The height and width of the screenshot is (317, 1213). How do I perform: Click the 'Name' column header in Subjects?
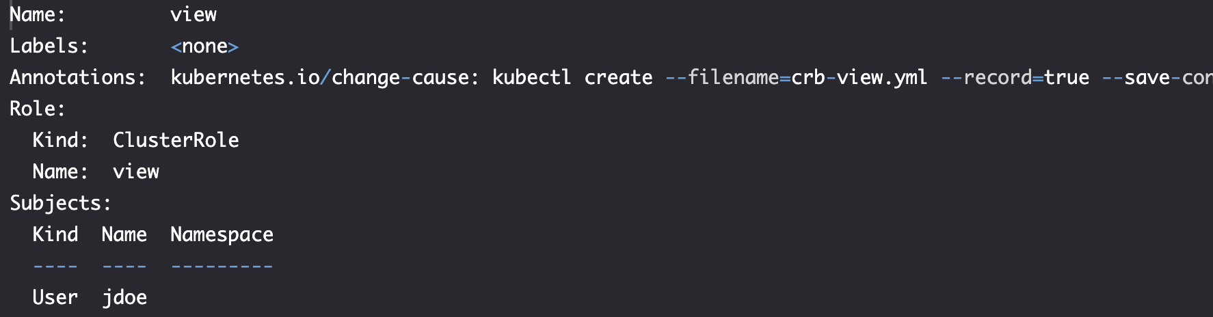coord(124,234)
